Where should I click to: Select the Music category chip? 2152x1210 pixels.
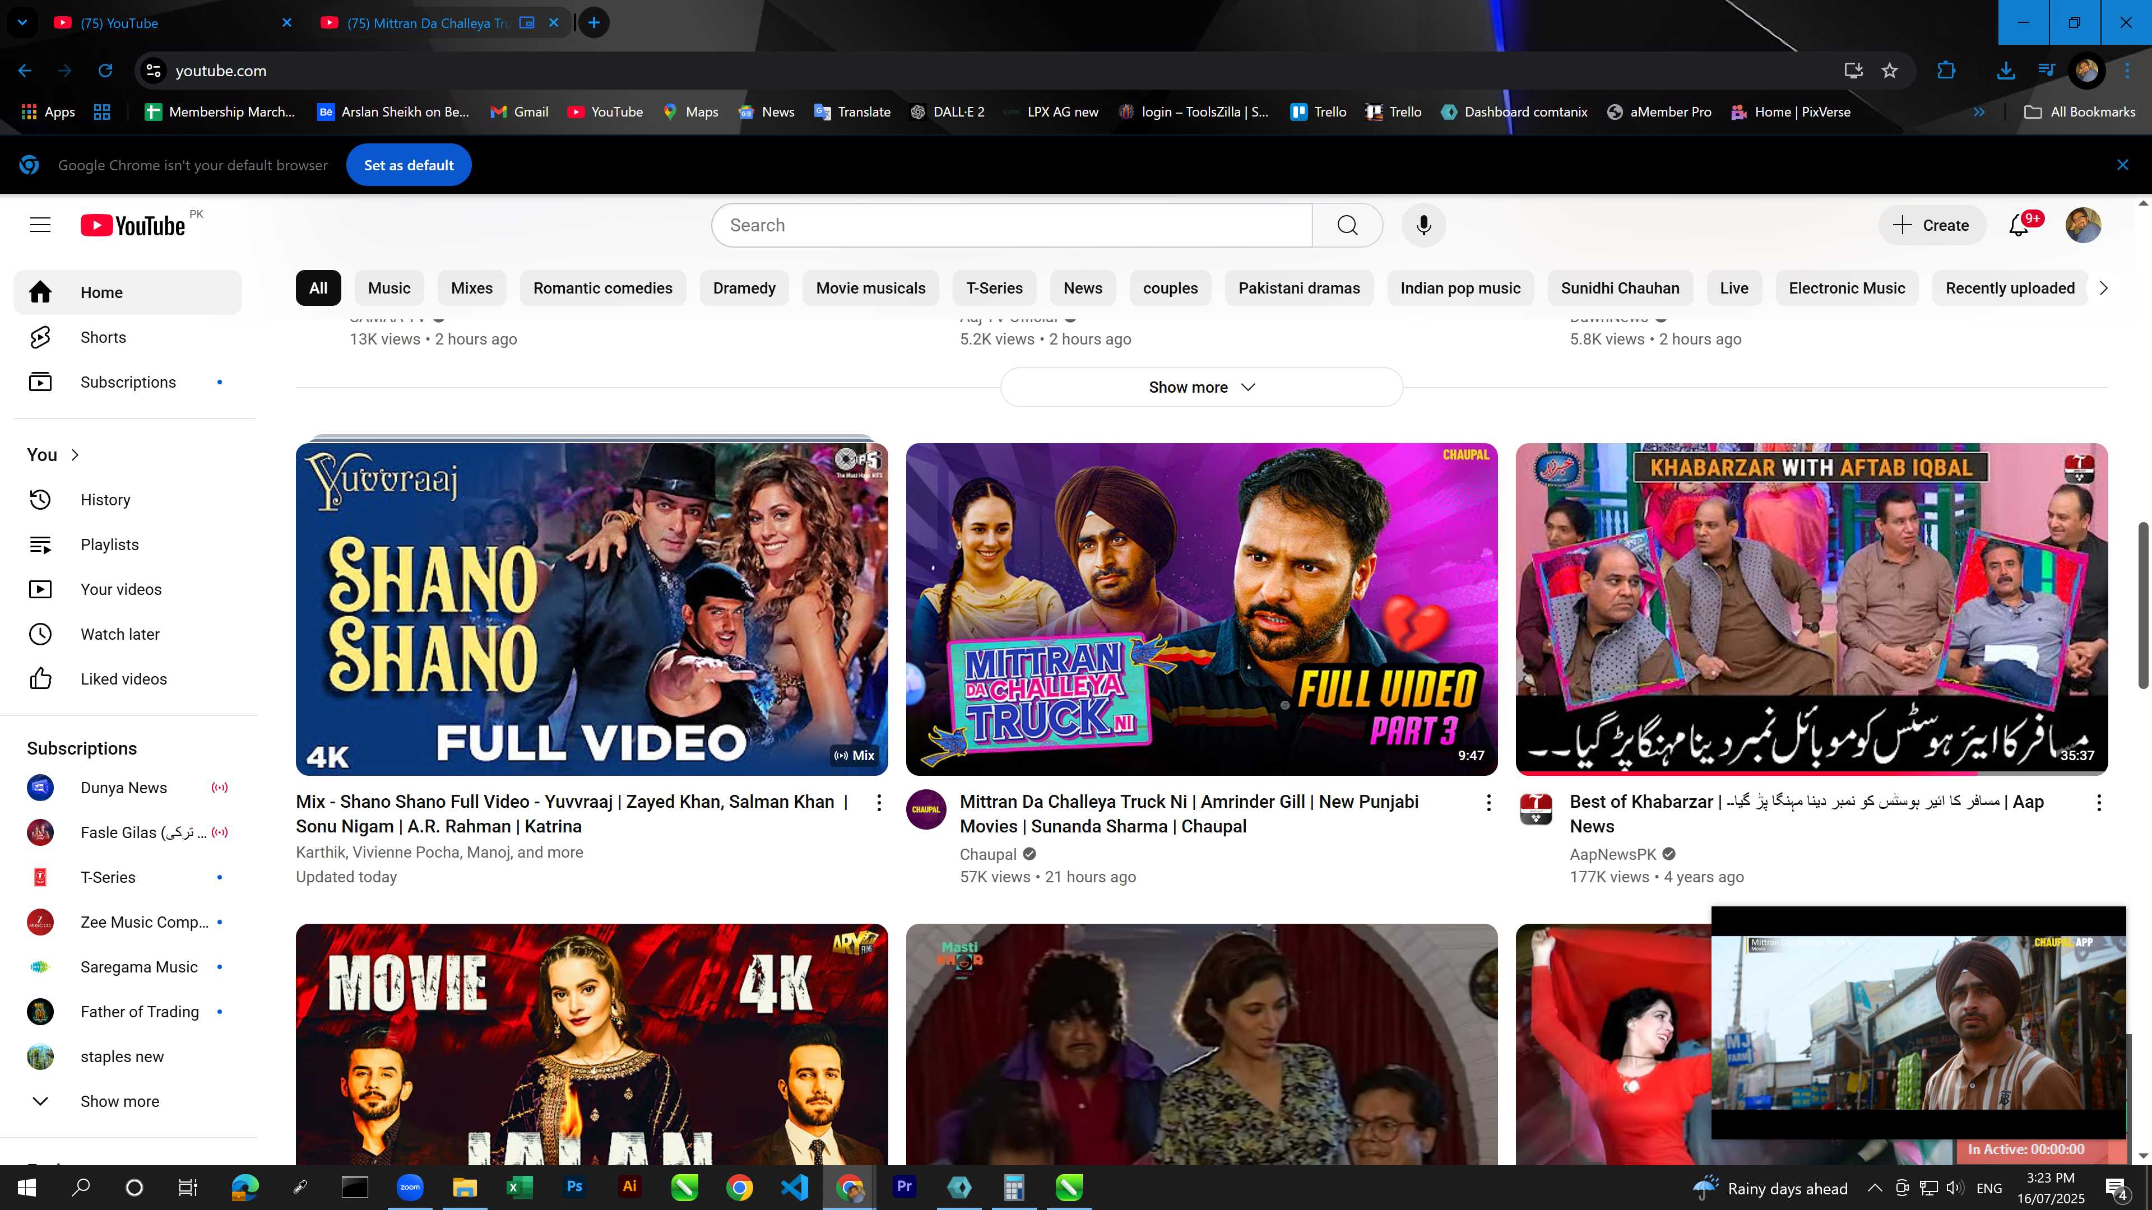point(389,288)
